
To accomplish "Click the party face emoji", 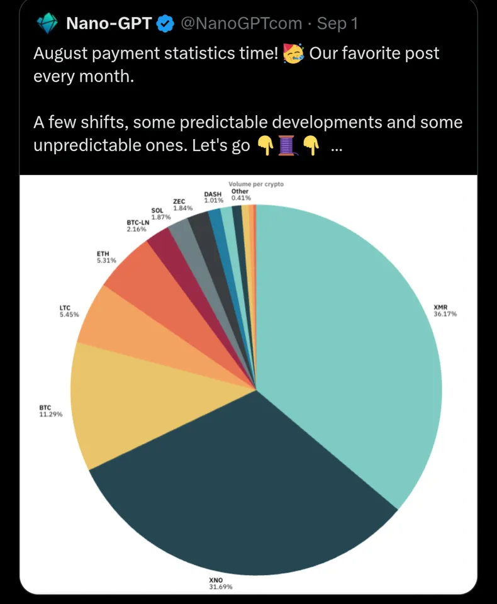I will [x=294, y=54].
